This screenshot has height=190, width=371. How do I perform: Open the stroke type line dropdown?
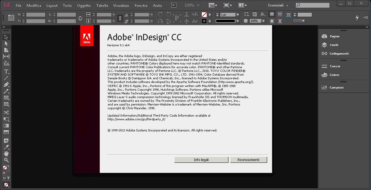click(238, 21)
